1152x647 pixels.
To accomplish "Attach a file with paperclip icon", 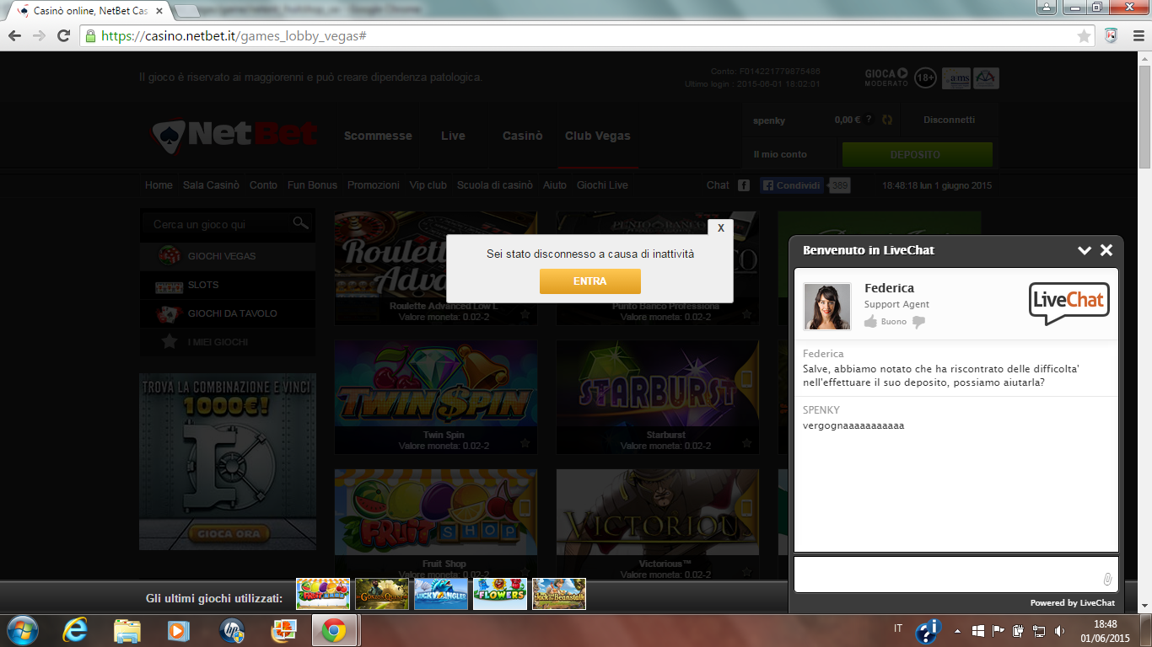I will [x=1107, y=580].
